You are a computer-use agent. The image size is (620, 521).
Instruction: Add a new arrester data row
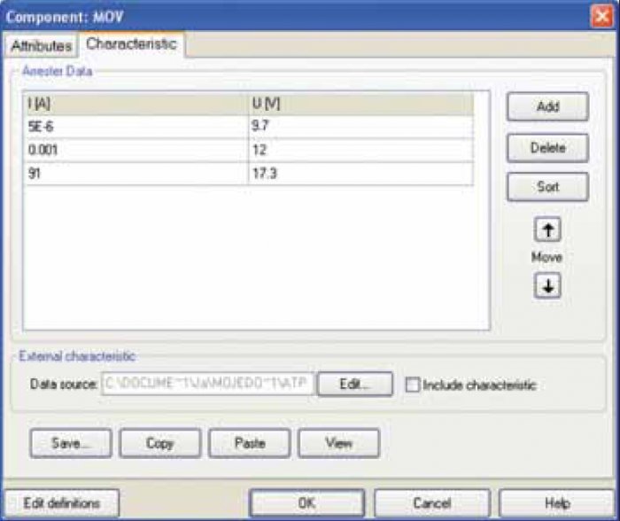click(x=547, y=106)
